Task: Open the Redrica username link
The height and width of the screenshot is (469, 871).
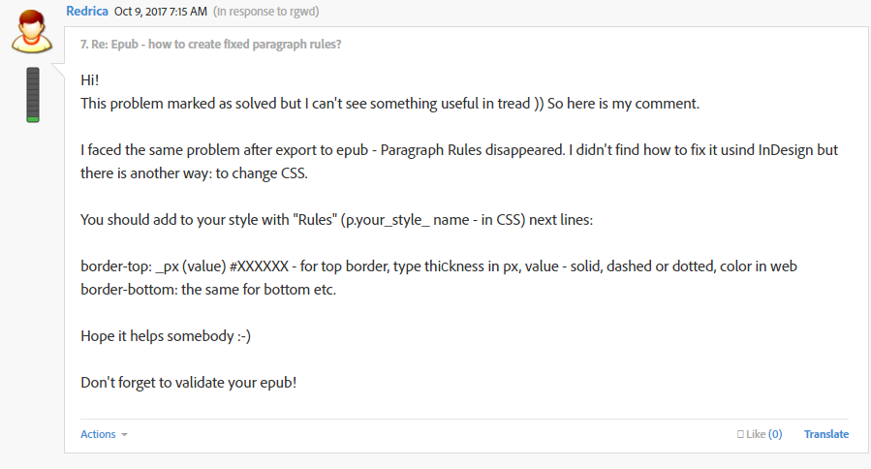Action: (x=87, y=11)
